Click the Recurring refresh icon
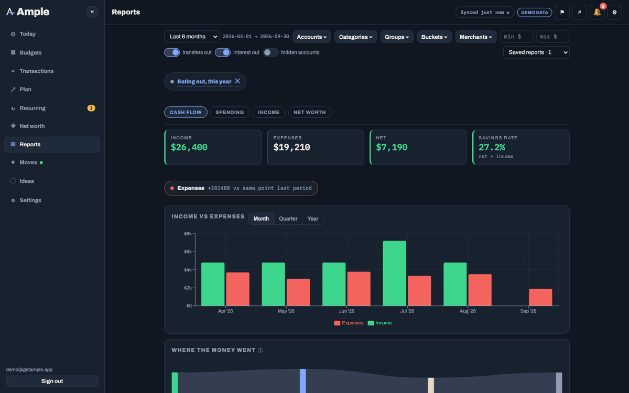Image resolution: width=629 pixels, height=393 pixels. [x=13, y=108]
